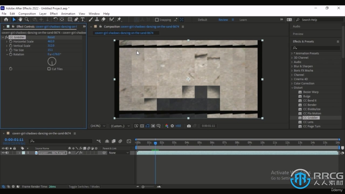Open the Composition menu
This screenshot has width=345, height=194.
[27, 13]
